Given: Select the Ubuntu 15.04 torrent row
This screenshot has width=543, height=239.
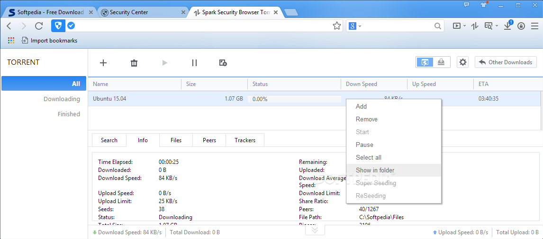Looking at the screenshot, I should pyautogui.click(x=315, y=99).
